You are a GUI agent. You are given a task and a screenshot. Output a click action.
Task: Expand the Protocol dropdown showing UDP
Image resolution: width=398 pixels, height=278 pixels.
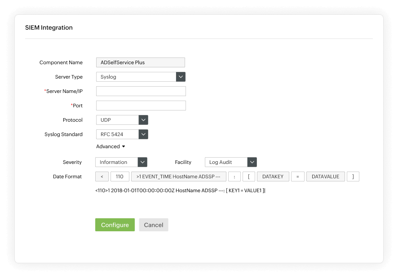pyautogui.click(x=143, y=120)
